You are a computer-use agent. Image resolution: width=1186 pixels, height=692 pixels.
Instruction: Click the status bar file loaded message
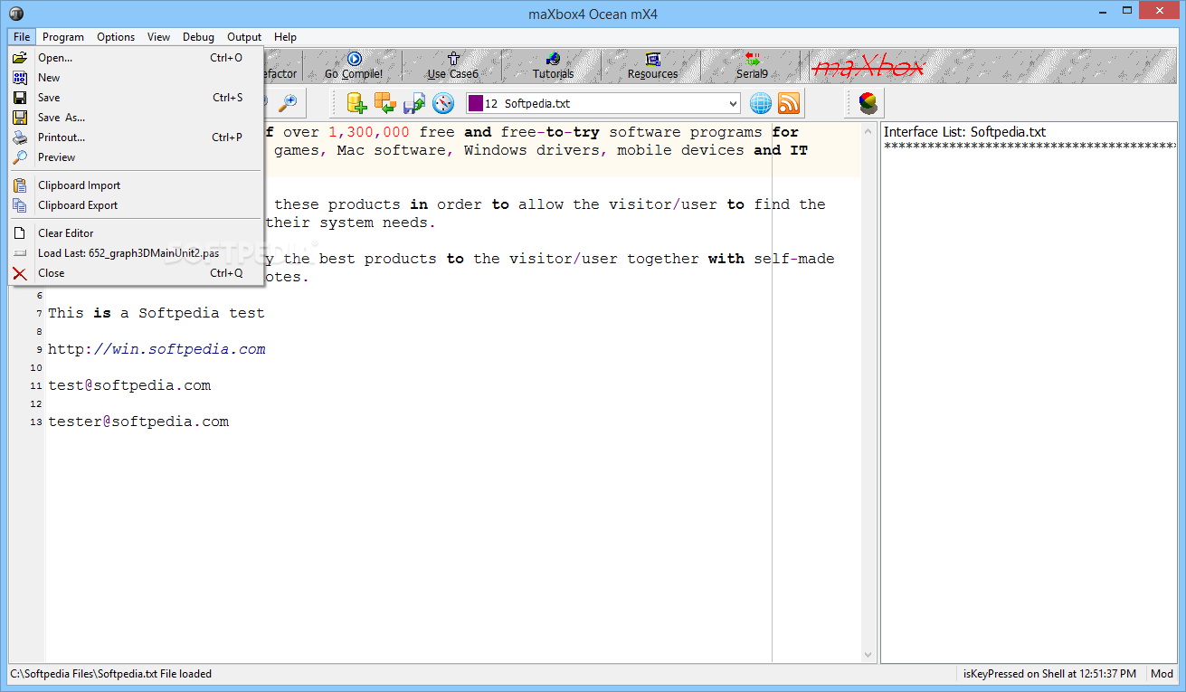pos(110,674)
